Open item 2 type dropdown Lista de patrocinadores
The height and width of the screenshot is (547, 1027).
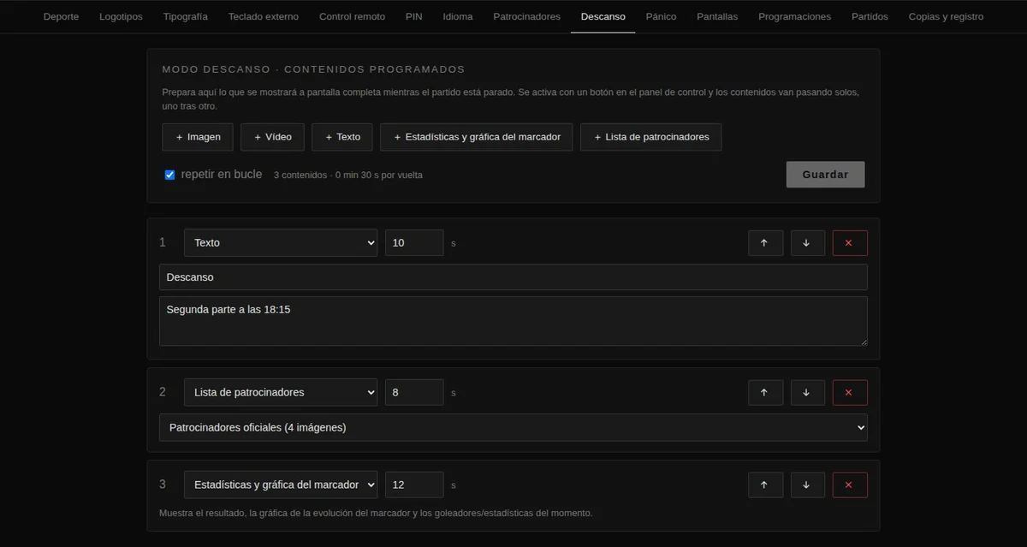point(281,393)
